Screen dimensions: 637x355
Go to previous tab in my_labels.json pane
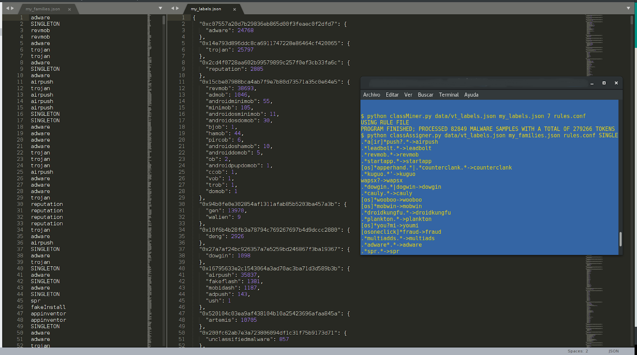click(173, 8)
